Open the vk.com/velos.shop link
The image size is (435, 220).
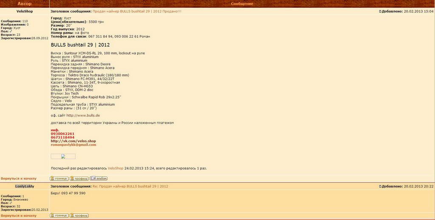tap(73, 141)
